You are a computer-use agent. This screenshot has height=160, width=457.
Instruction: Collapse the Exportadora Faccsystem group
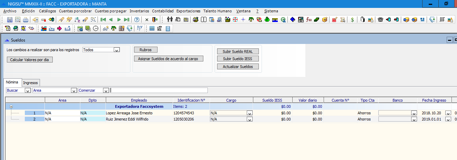11,107
